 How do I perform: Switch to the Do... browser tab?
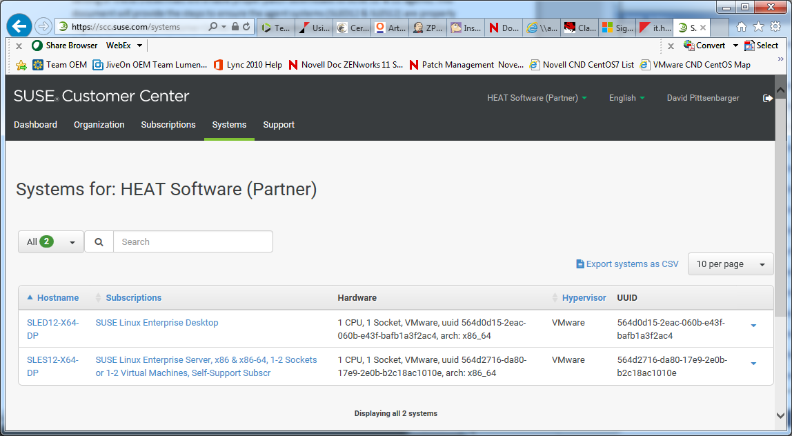(504, 28)
